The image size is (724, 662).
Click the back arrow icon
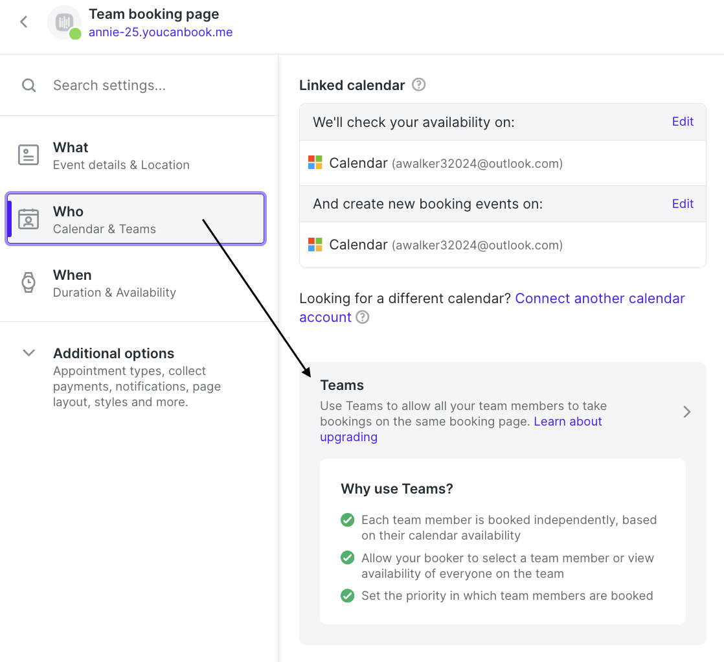(24, 22)
